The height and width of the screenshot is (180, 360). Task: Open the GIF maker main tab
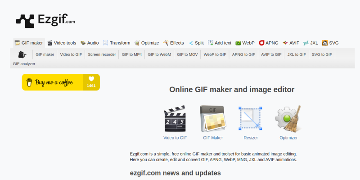point(29,43)
